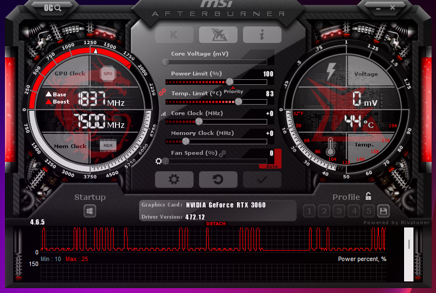
Task: Click the Min : 10 graph reading
Action: [x=51, y=259]
